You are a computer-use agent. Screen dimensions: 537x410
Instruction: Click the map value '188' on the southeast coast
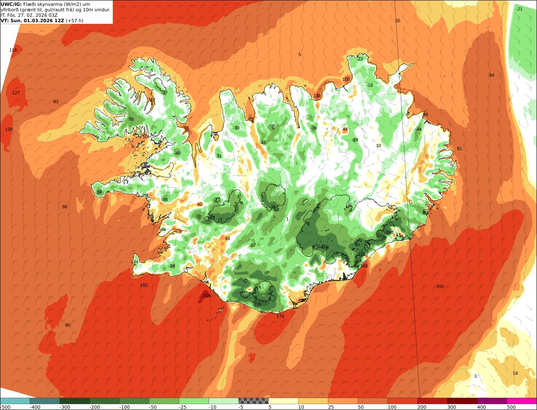click(x=364, y=266)
